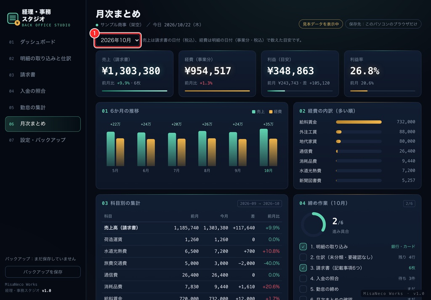
Task: Go to ダッシュボード in sidebar
Action: (x=43, y=42)
